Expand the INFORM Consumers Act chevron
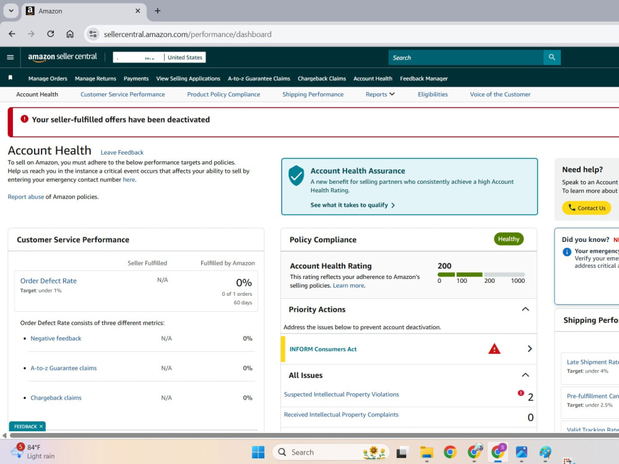This screenshot has height=464, width=619. tap(530, 349)
